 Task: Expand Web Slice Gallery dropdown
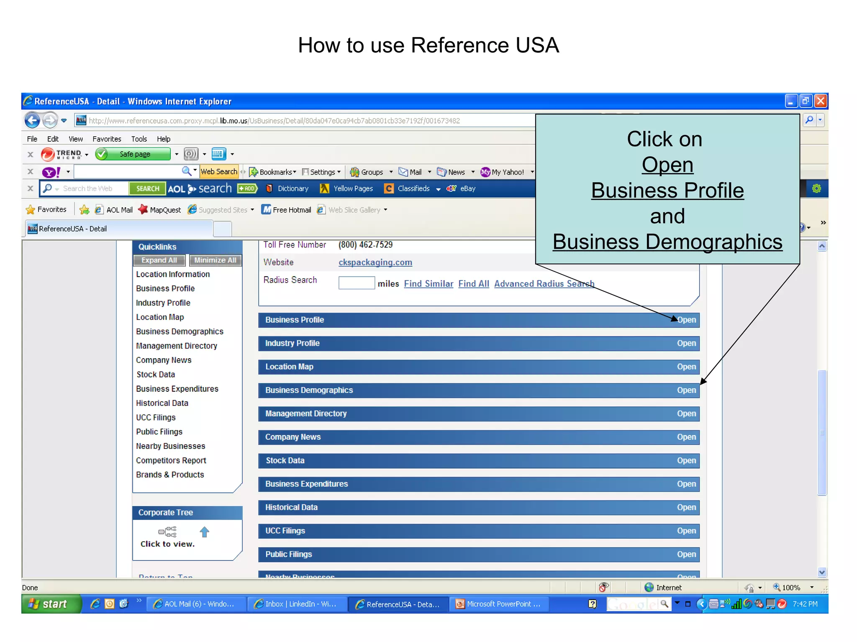[x=385, y=210]
